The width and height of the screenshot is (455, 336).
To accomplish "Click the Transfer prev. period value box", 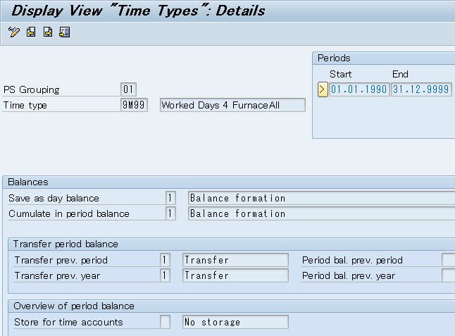I will click(165, 260).
